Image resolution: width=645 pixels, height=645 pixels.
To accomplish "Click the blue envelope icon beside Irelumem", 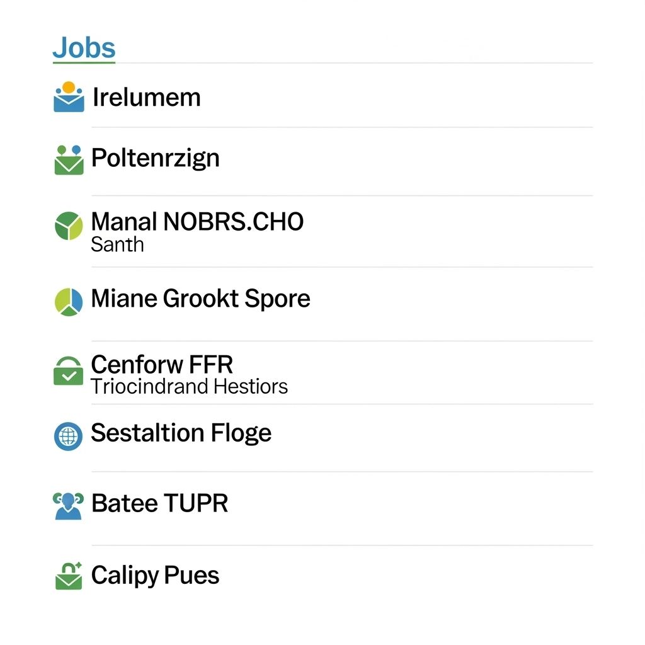I will (x=69, y=98).
